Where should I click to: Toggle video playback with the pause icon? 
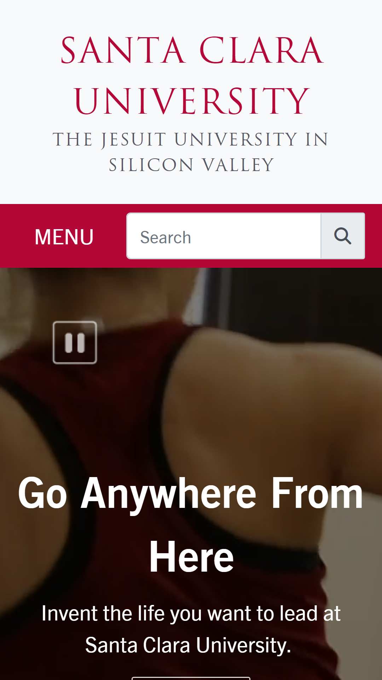point(75,342)
